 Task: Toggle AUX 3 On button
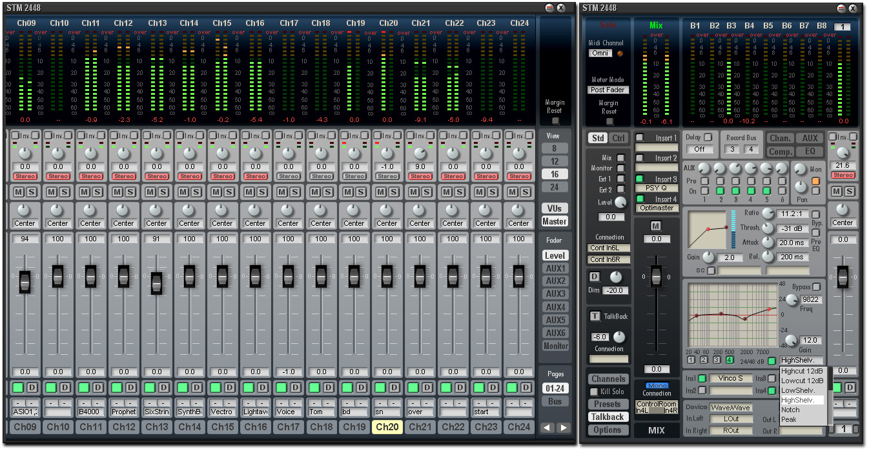pos(735,191)
